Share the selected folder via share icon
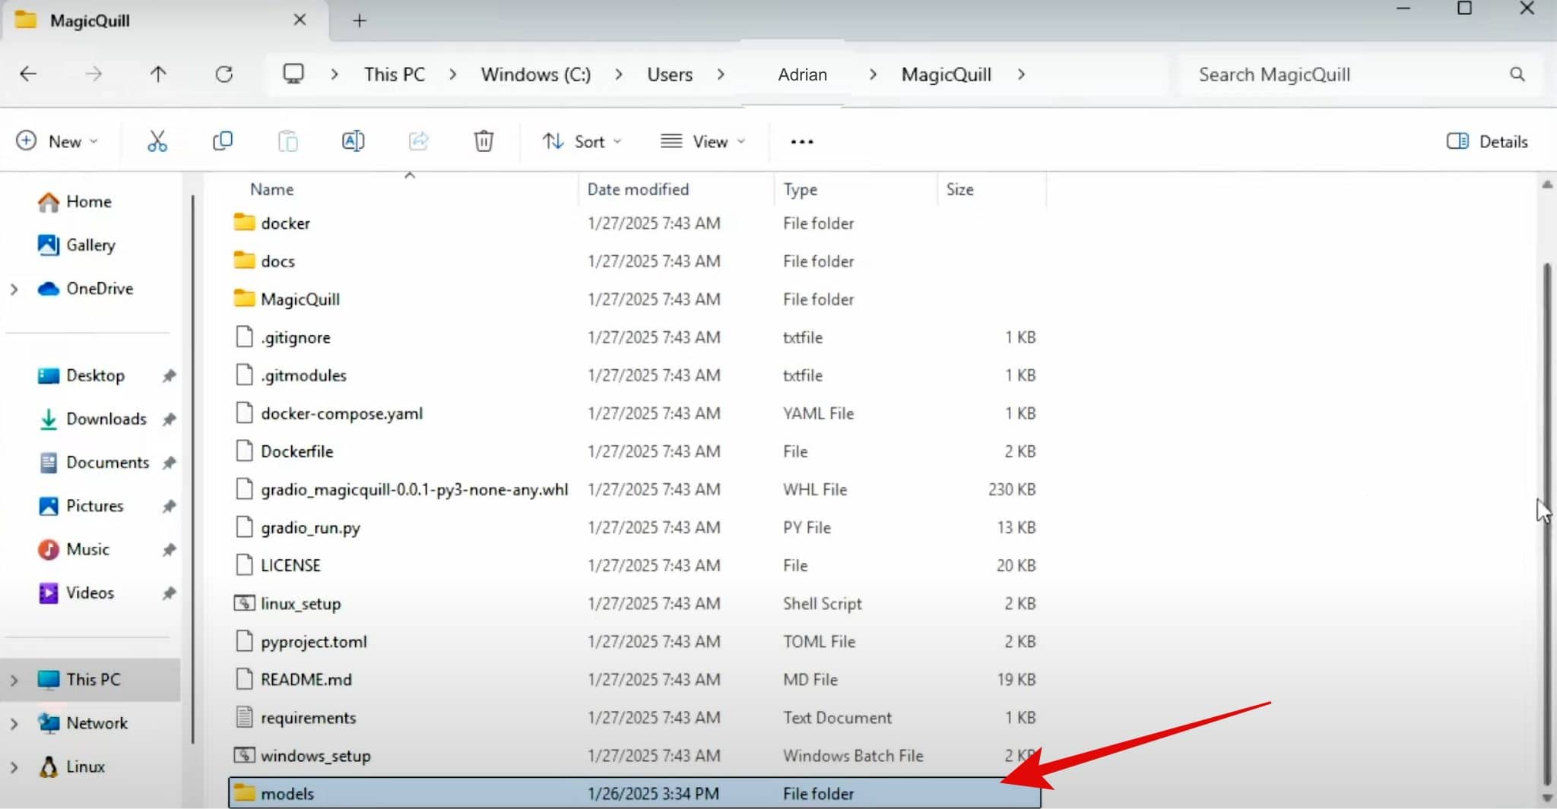This screenshot has height=809, width=1557. pos(417,141)
